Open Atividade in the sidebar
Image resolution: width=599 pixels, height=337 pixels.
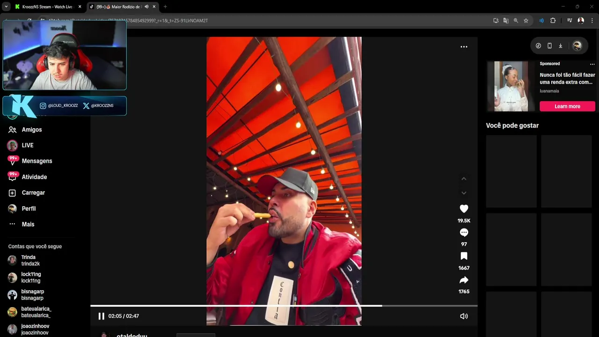[x=34, y=177]
